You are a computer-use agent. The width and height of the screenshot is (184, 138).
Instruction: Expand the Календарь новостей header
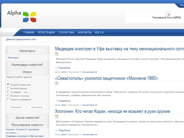click(27, 64)
